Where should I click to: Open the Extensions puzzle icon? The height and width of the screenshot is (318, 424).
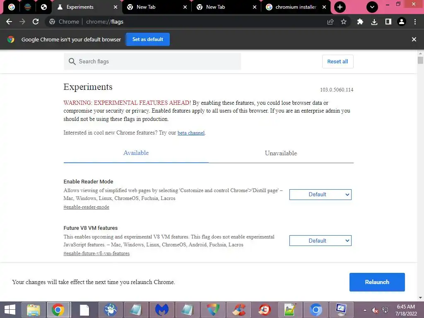(360, 22)
